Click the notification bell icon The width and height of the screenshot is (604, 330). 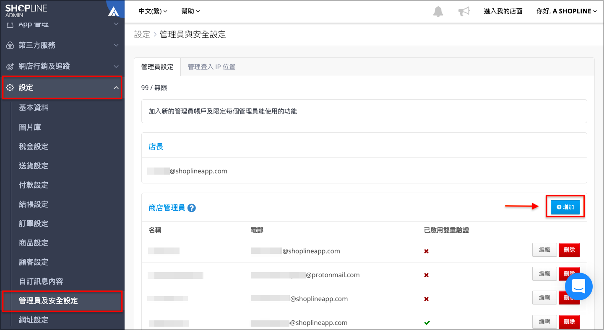(x=438, y=11)
